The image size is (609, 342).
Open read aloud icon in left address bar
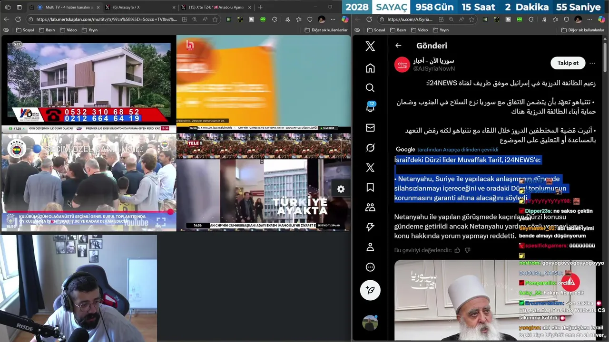[205, 19]
